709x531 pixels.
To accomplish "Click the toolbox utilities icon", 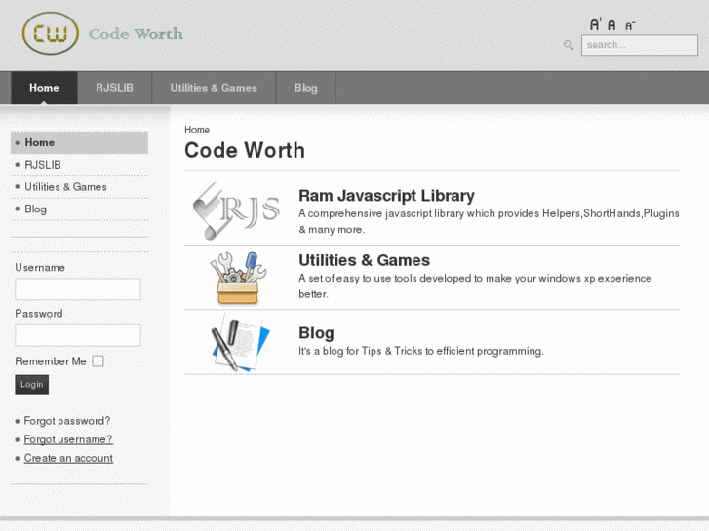I will click(238, 278).
